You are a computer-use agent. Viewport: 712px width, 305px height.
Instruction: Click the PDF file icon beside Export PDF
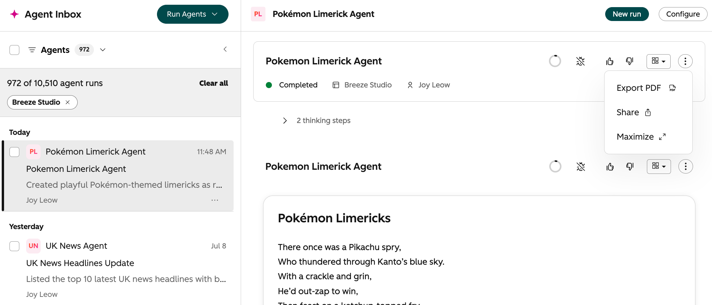click(x=672, y=88)
